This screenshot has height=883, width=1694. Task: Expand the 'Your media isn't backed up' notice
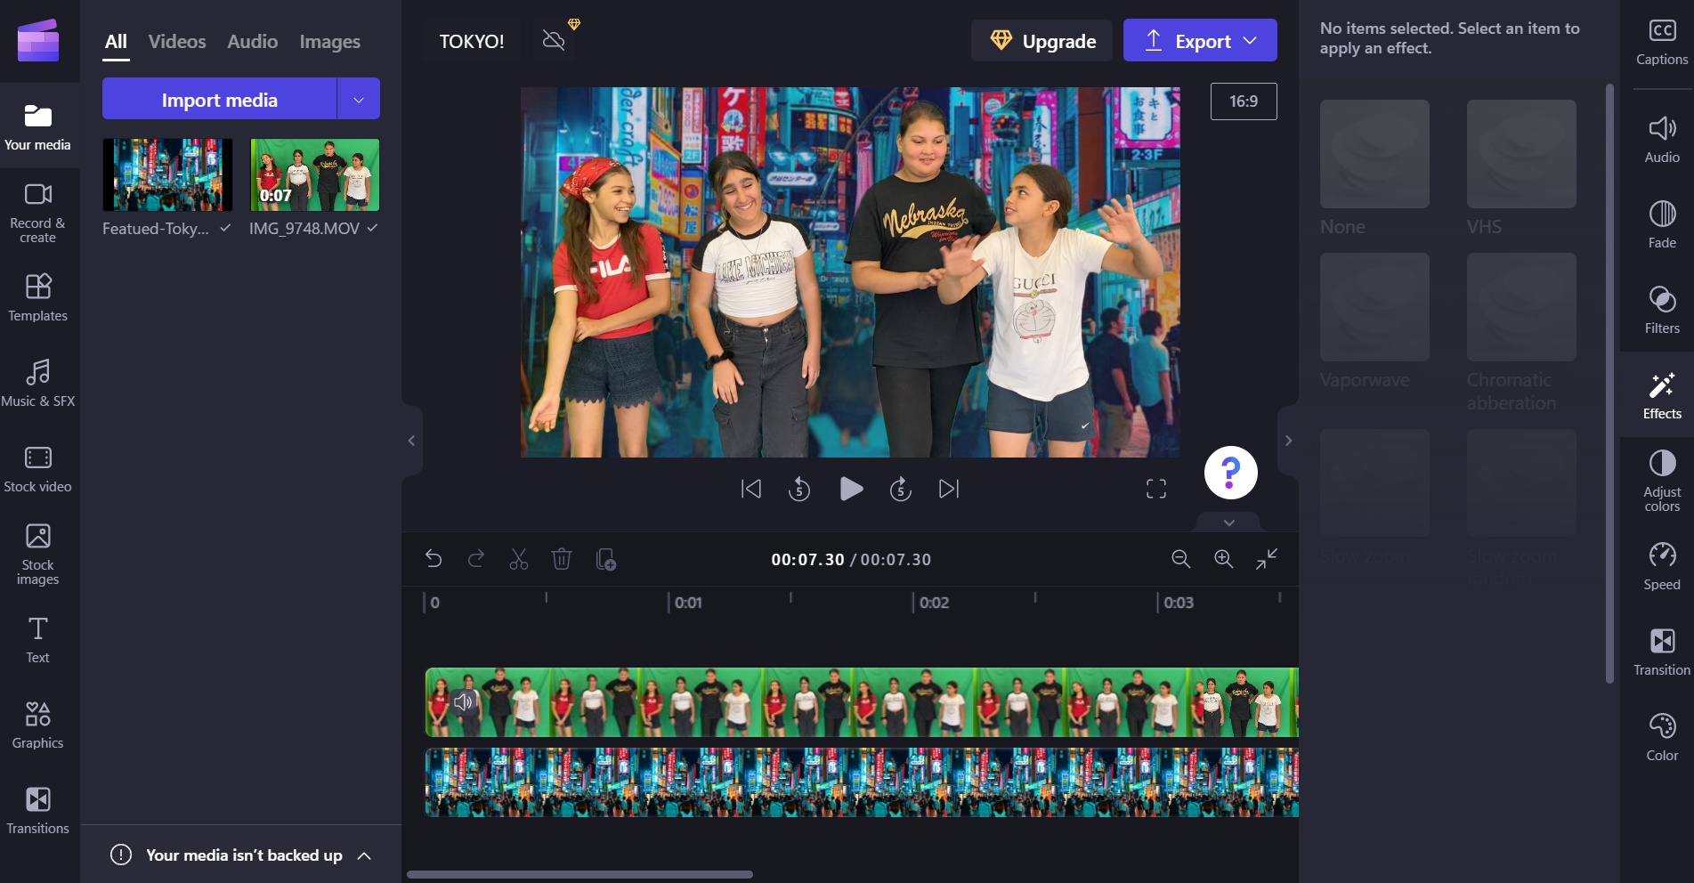364,855
